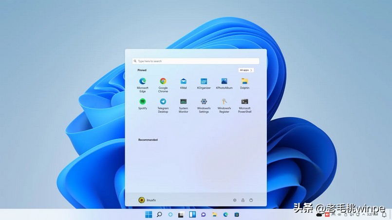Launch Windowsfx Register

tap(224, 102)
